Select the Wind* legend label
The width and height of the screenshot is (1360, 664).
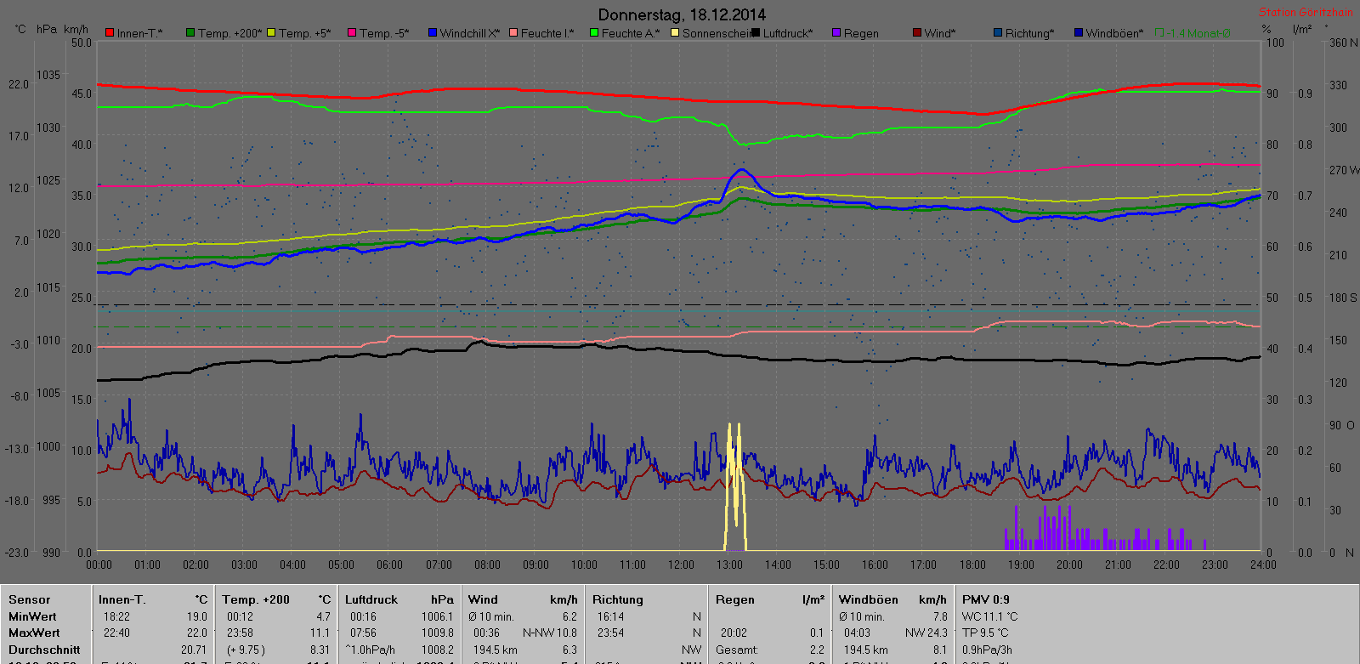coord(940,33)
